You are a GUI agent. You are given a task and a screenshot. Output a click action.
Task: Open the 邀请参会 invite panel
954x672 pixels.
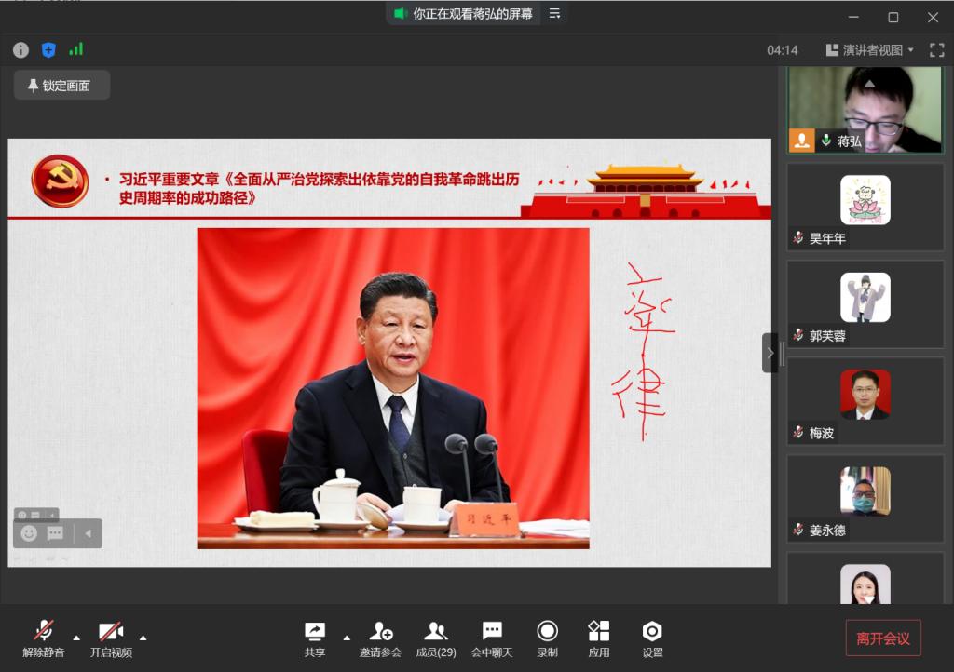pos(380,638)
